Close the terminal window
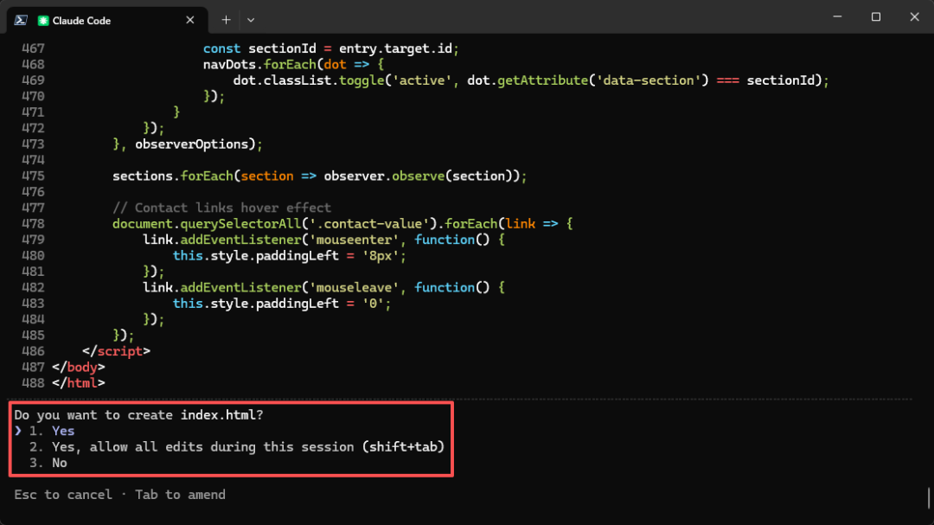This screenshot has width=934, height=525. pos(914,17)
